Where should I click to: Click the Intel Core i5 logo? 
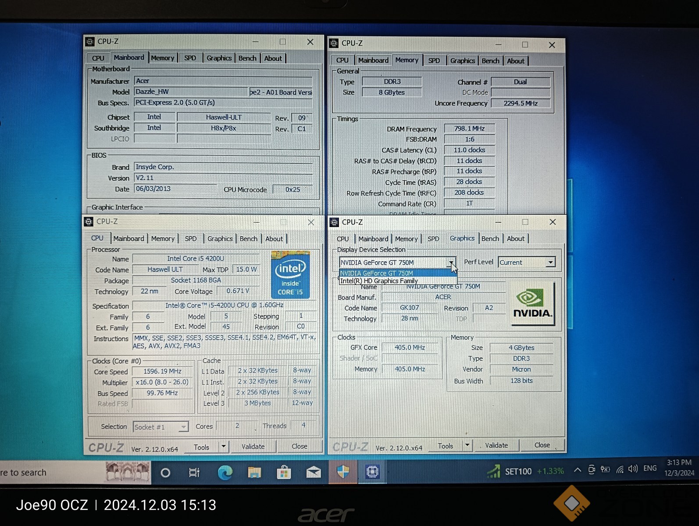pyautogui.click(x=290, y=274)
